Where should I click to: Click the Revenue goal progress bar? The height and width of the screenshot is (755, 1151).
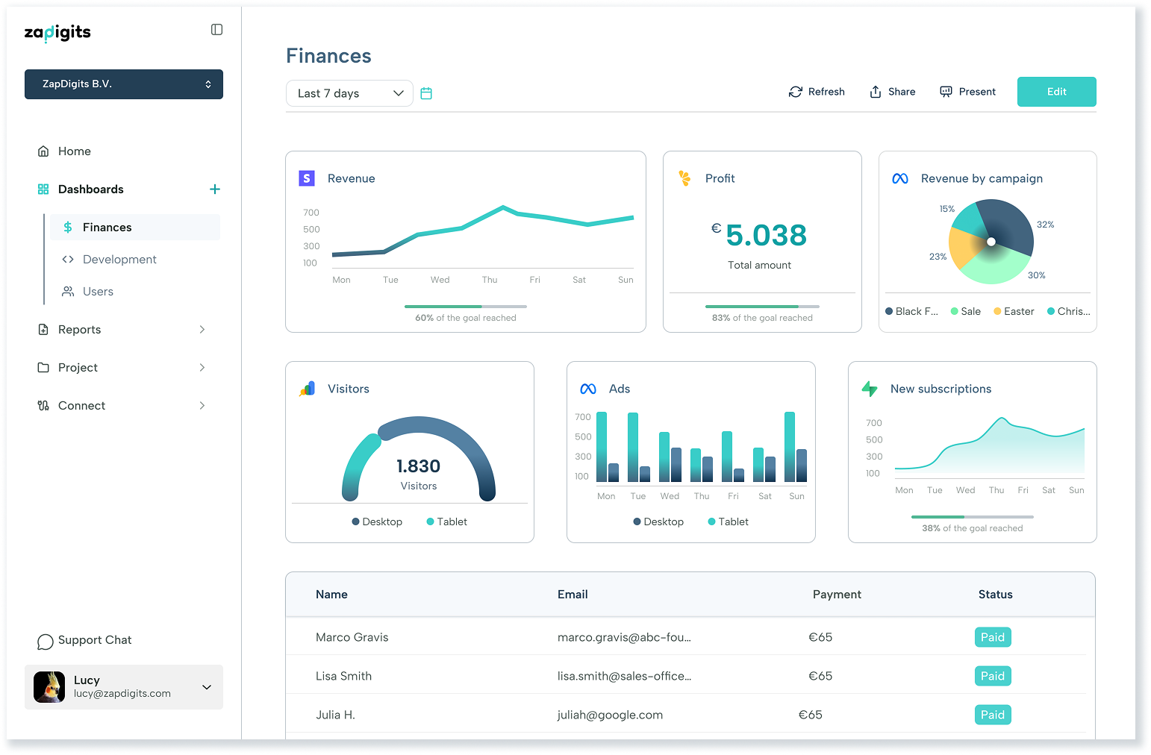(x=466, y=307)
